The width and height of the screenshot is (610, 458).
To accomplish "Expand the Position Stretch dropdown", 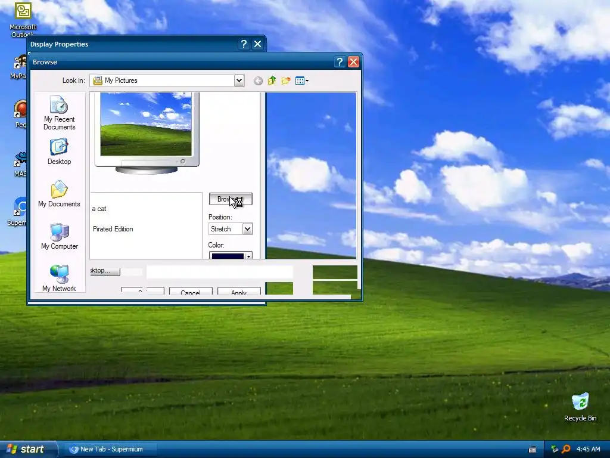I will tap(247, 229).
